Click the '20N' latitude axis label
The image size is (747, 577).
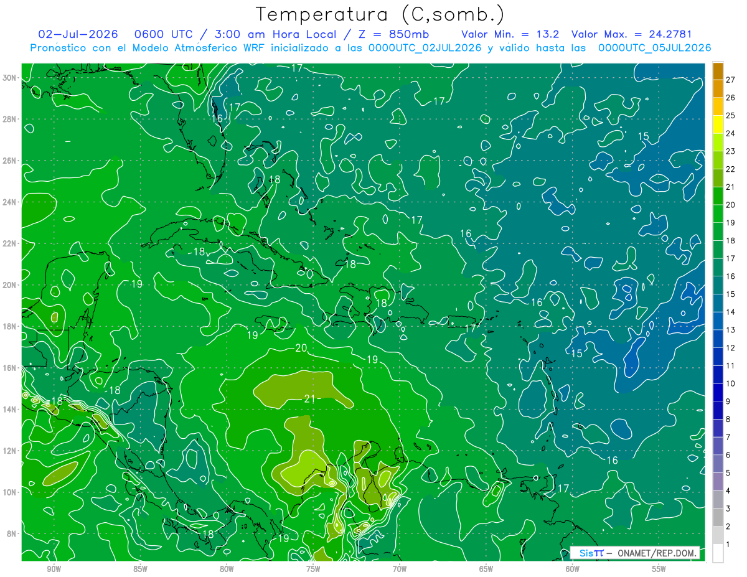pyautogui.click(x=9, y=284)
